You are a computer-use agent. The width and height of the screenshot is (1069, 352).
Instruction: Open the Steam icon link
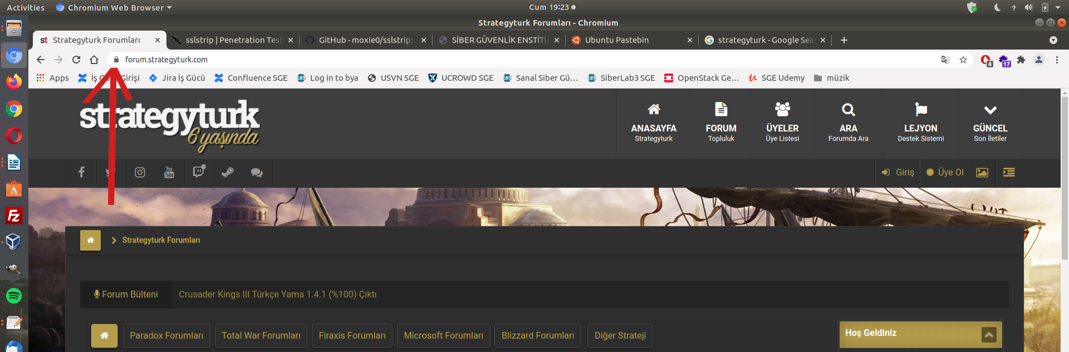coord(227,173)
